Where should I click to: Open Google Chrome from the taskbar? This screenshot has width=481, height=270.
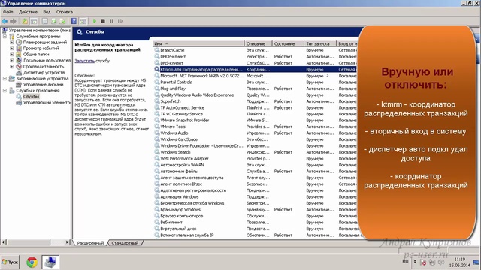tap(32, 262)
